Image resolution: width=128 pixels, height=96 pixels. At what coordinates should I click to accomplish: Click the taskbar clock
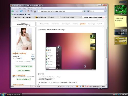[124, 94]
